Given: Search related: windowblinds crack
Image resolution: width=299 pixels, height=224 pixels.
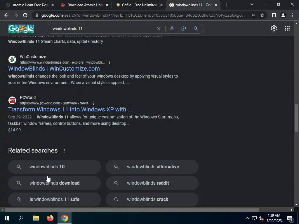Looking at the screenshot, I should pyautogui.click(x=152, y=199).
